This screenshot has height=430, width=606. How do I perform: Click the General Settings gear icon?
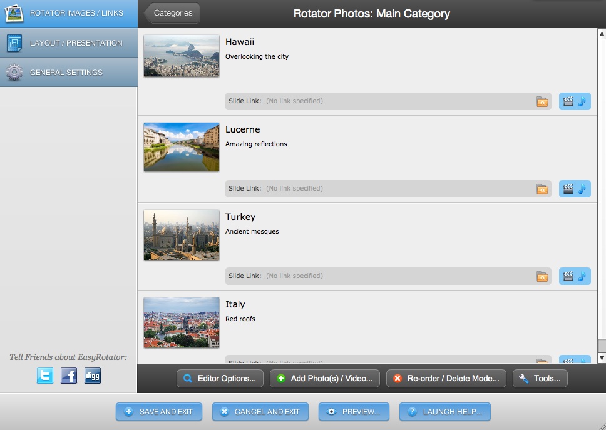pyautogui.click(x=14, y=72)
